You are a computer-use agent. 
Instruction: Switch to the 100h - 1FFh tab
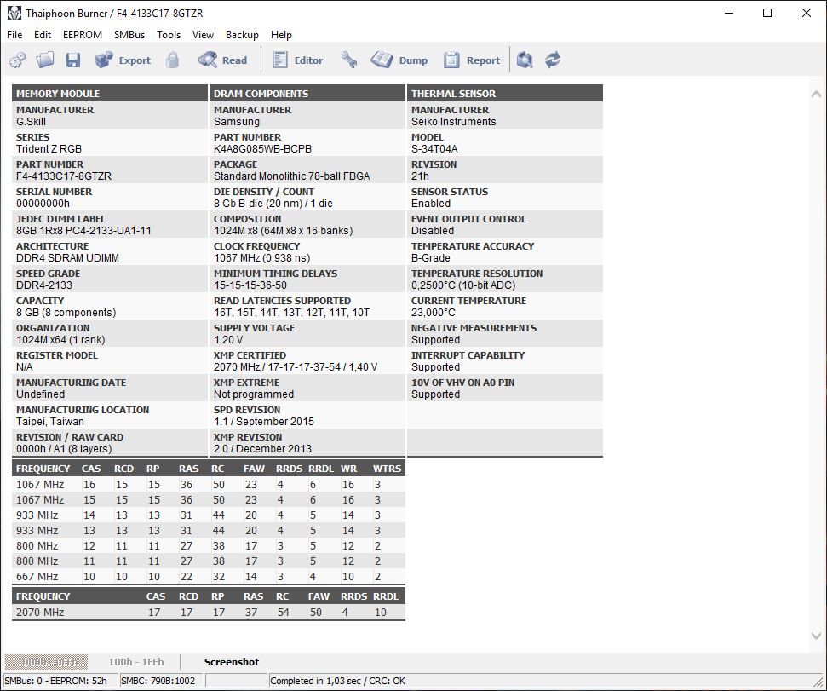[136, 662]
